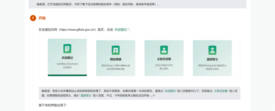The height and width of the screenshot is (111, 275).
Task: Click green 义务兵征集 link in editor's note
Action: (x=221, y=91)
